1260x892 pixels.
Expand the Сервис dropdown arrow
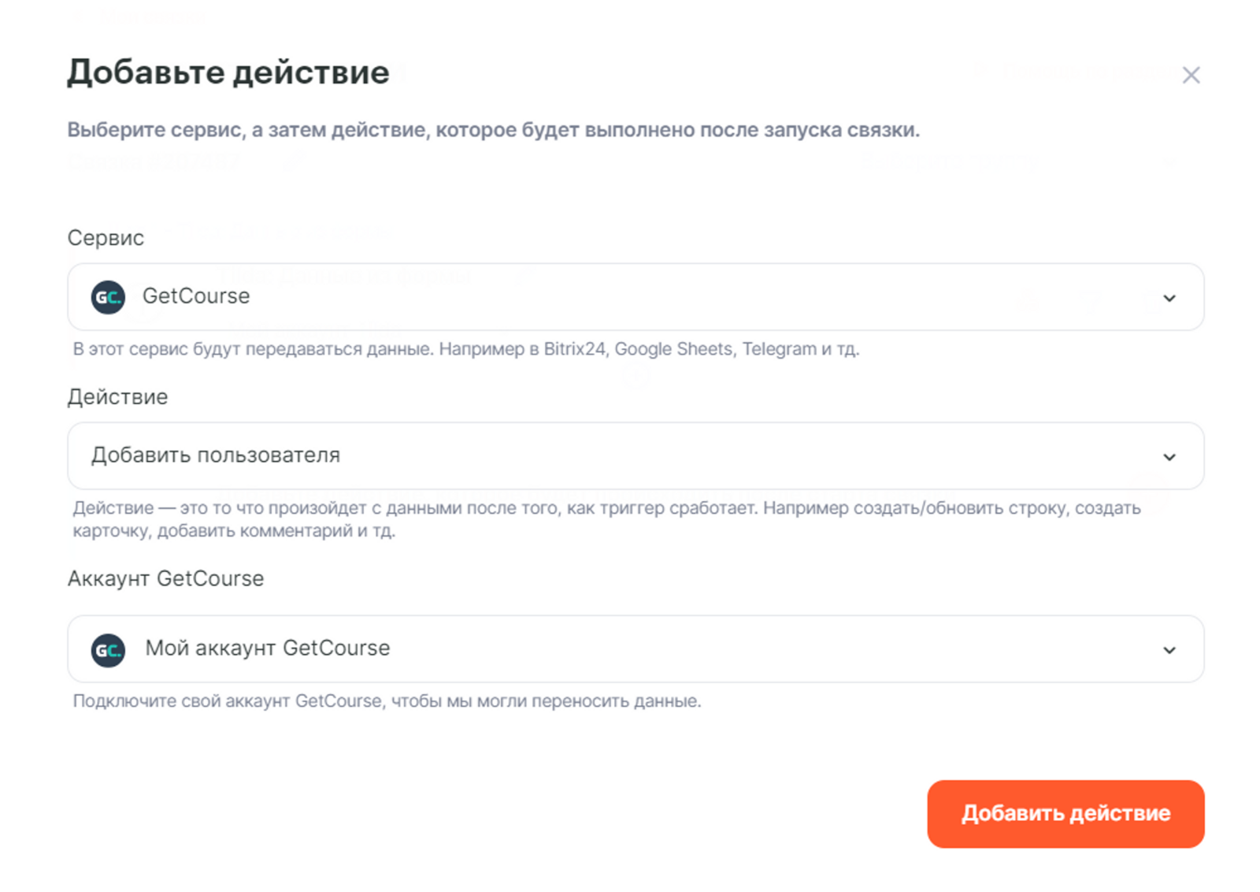1169,298
